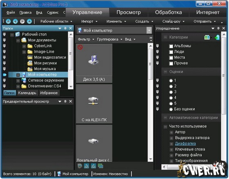This screenshot has height=179, width=229.
Task: Click the blue marker beside Мой компьютер
Action: 4,75
